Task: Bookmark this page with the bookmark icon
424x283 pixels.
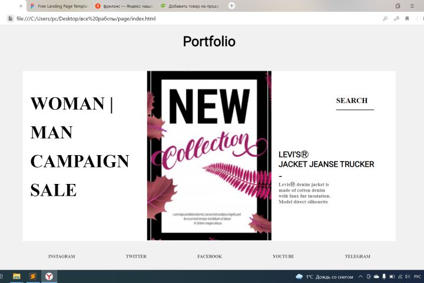Action: [407, 18]
